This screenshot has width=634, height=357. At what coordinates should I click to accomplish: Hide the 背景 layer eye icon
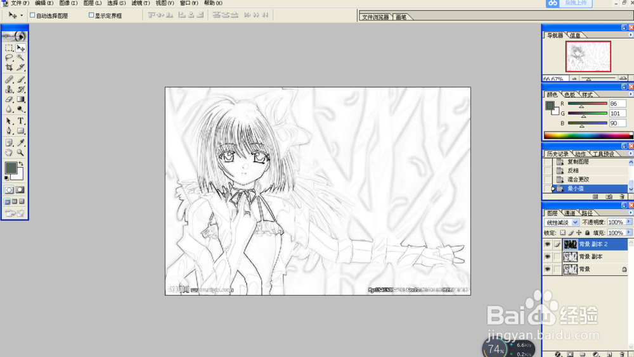pos(547,269)
